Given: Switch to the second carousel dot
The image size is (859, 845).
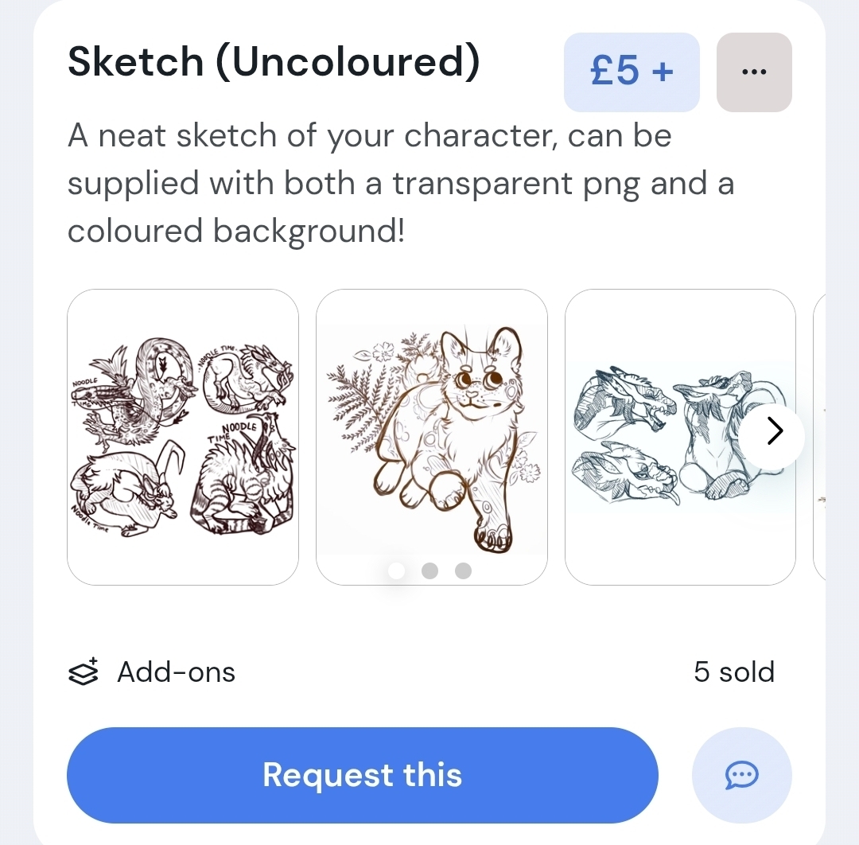Looking at the screenshot, I should tap(430, 570).
